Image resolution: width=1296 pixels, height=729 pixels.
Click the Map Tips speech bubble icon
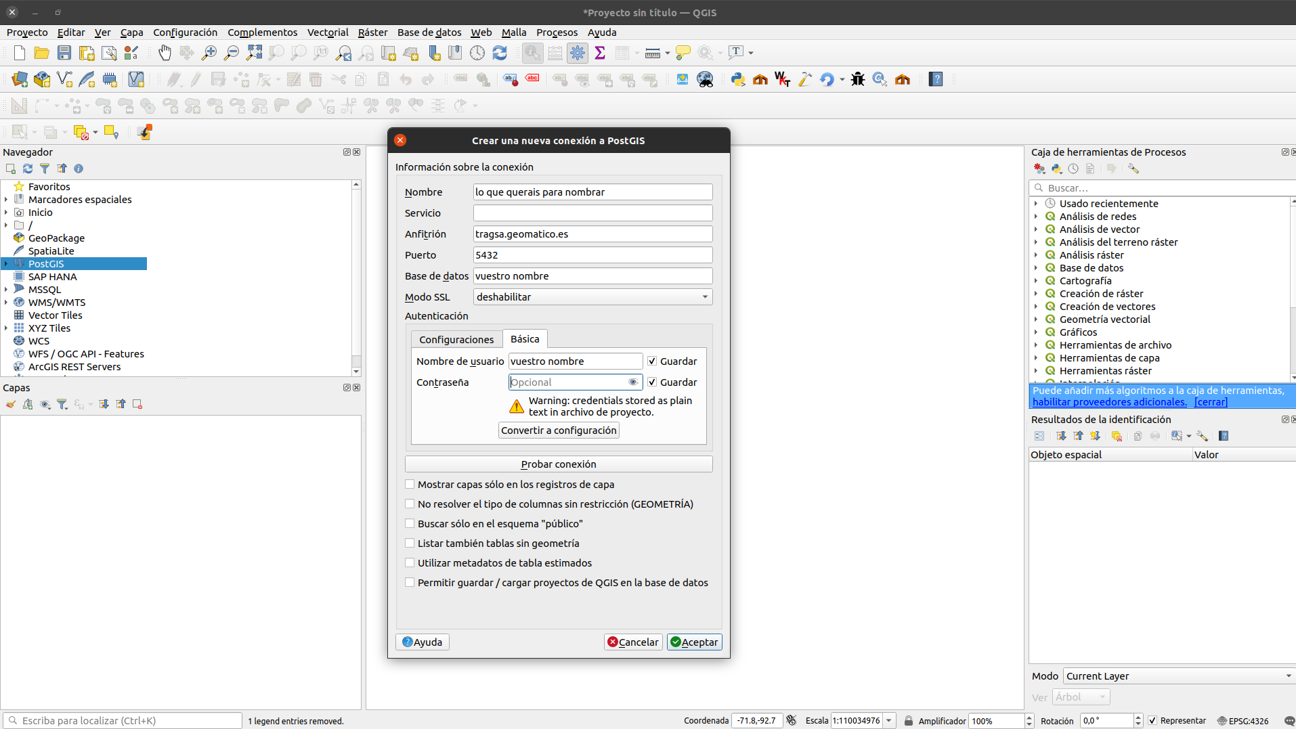coord(683,53)
